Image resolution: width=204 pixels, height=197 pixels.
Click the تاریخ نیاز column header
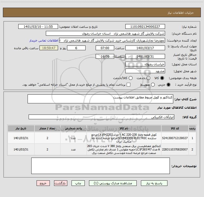(x=21, y=129)
